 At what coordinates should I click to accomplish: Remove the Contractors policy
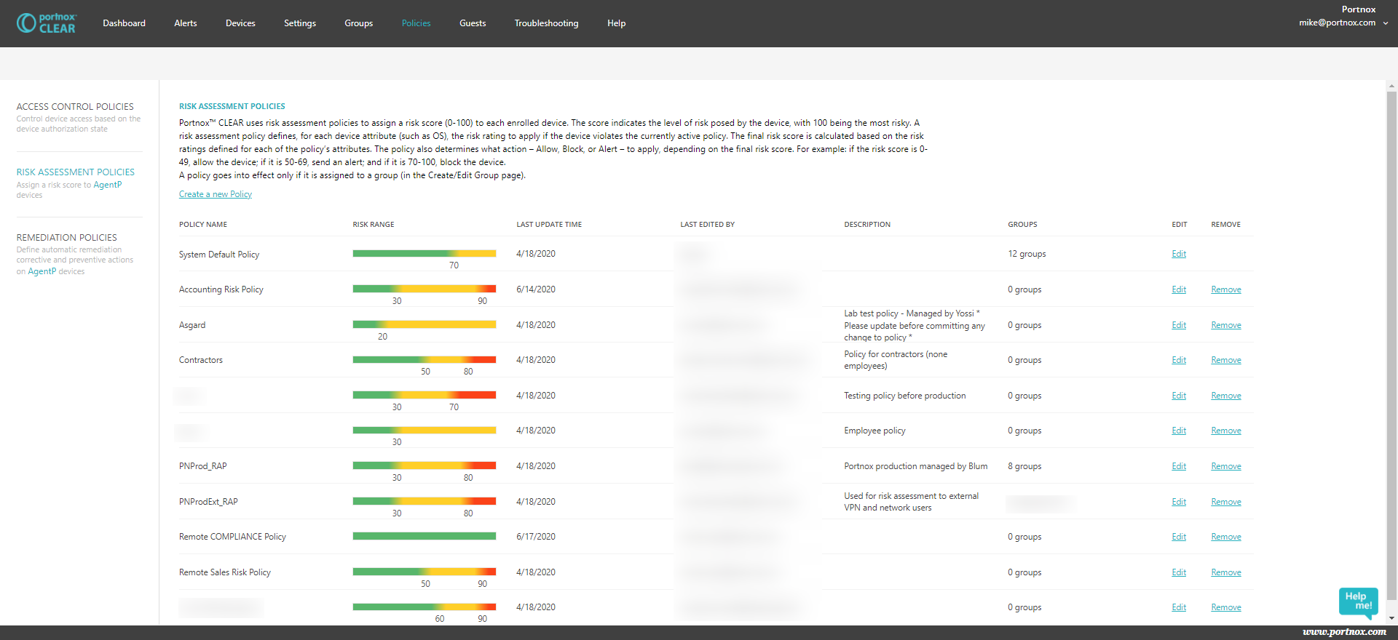click(x=1226, y=360)
